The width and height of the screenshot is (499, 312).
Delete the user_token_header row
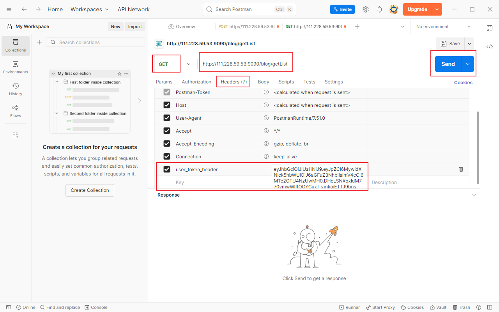[x=461, y=169]
